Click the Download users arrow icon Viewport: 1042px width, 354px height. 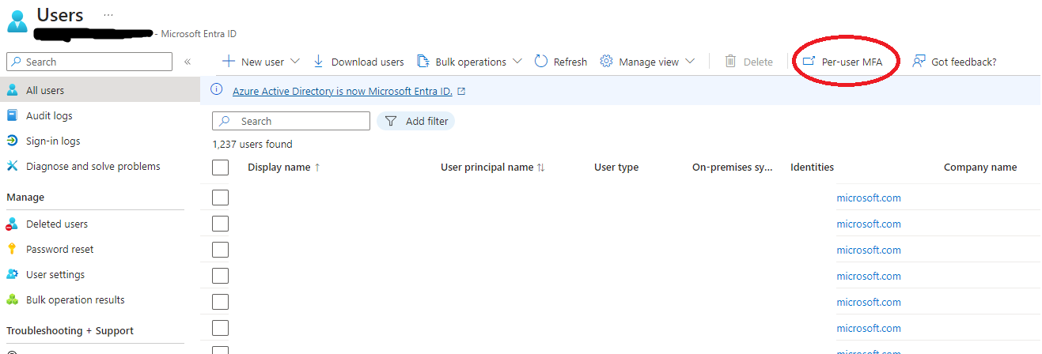[x=318, y=62]
